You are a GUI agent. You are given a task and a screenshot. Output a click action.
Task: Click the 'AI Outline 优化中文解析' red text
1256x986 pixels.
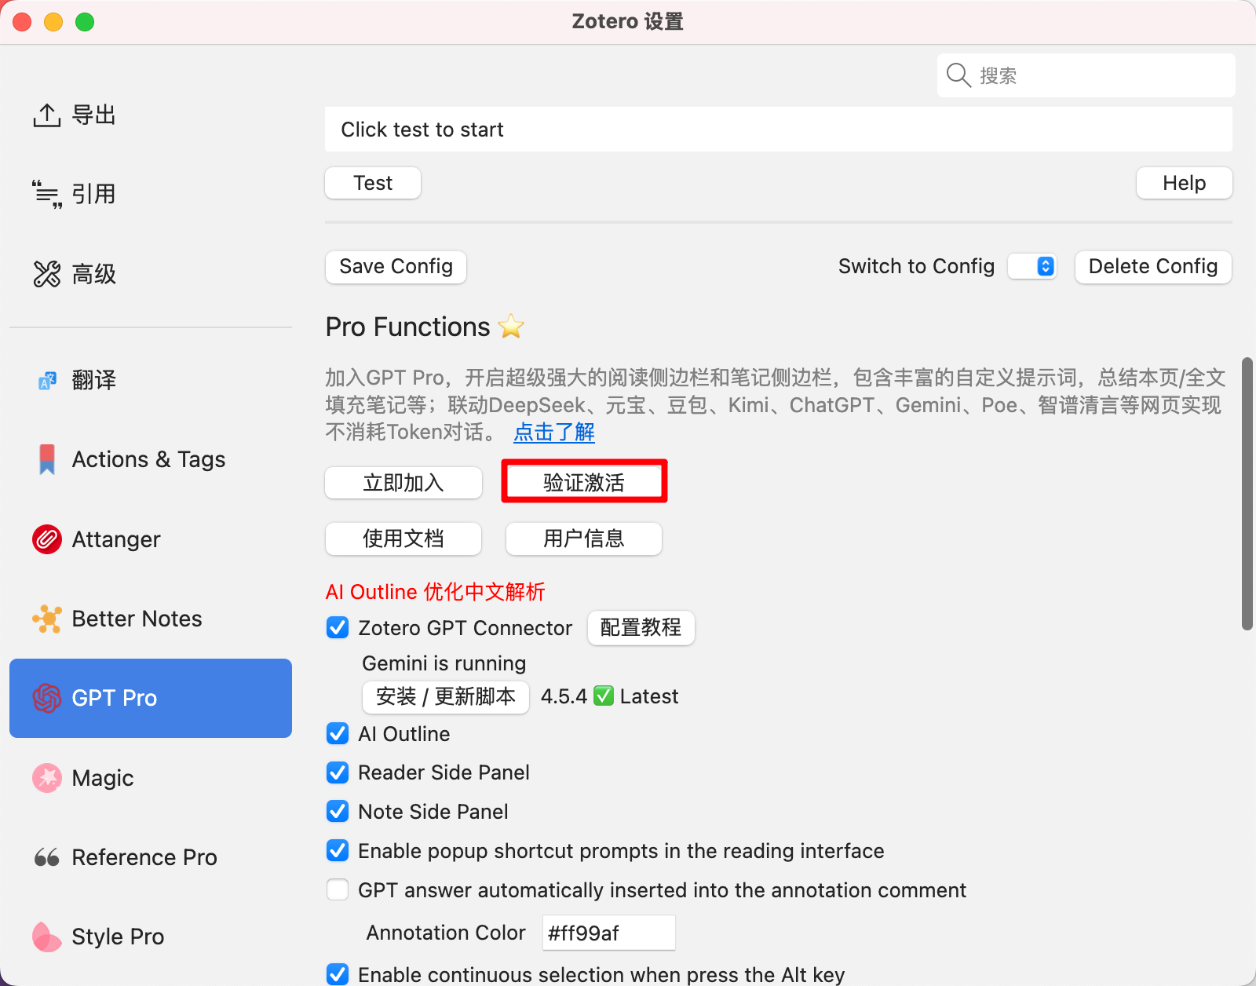[x=435, y=592]
